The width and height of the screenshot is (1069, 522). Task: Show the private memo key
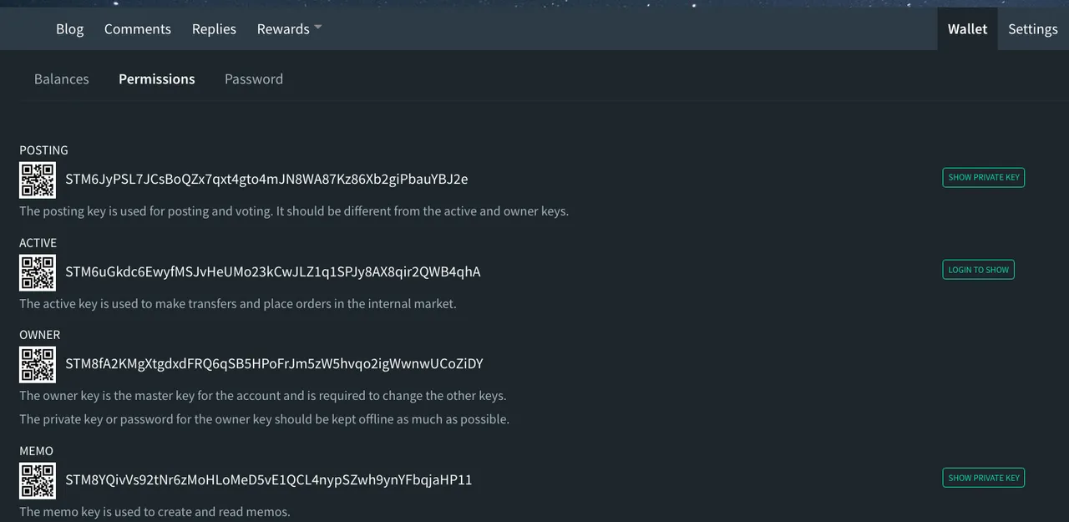tap(983, 477)
